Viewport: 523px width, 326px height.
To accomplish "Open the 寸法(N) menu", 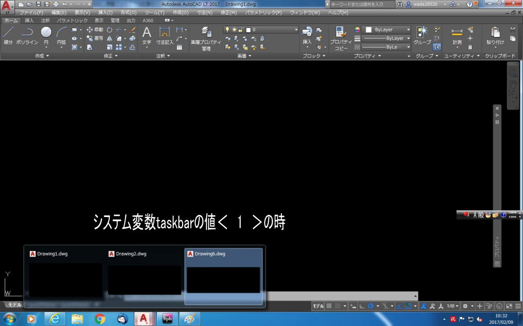I will coord(204,13).
